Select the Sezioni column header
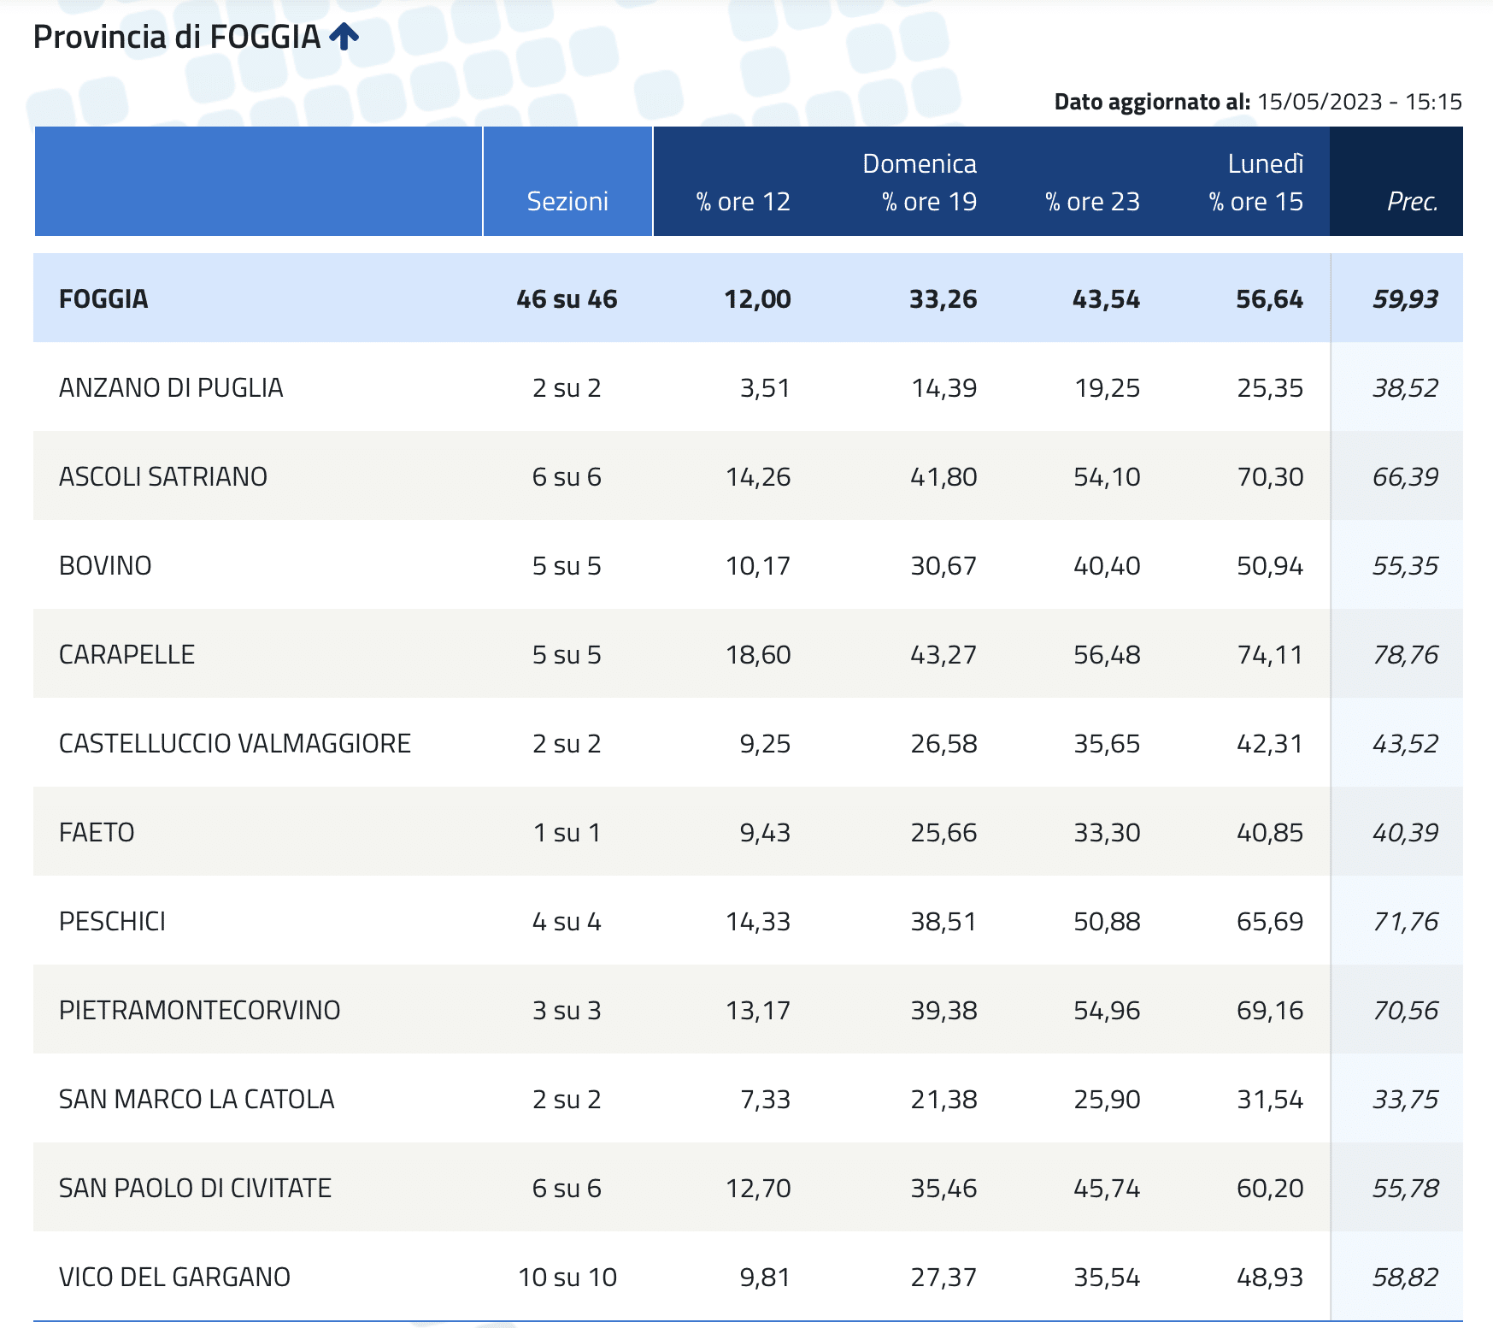Viewport: 1493px width, 1328px height. [567, 201]
